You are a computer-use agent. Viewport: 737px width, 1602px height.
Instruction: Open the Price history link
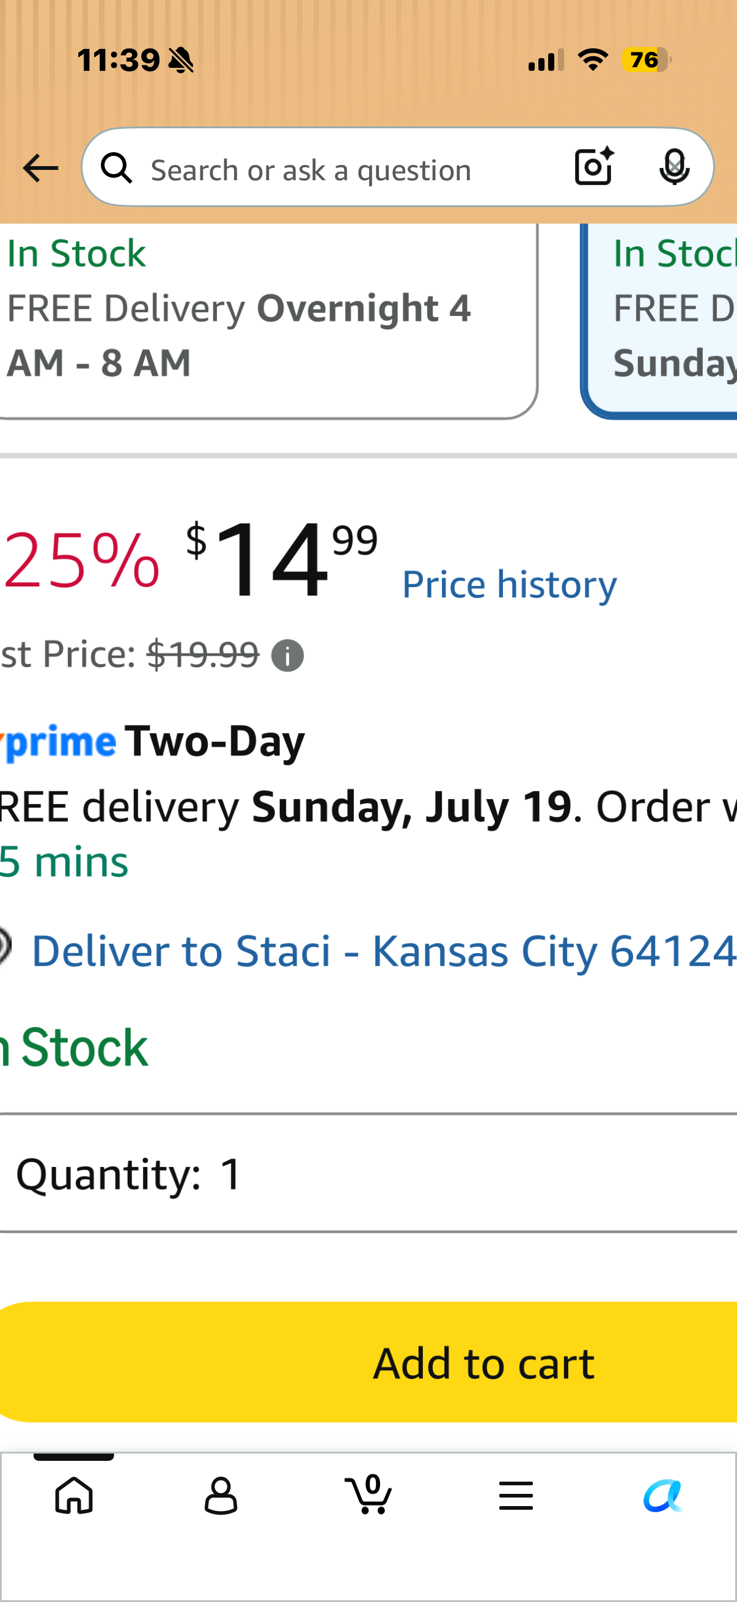(510, 585)
